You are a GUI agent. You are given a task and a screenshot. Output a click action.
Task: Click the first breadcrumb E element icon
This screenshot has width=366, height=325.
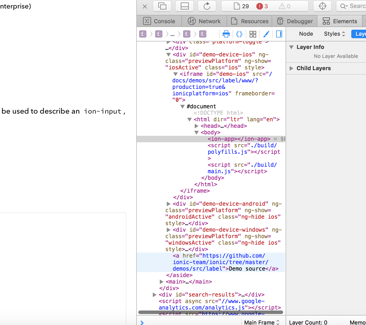click(143, 34)
